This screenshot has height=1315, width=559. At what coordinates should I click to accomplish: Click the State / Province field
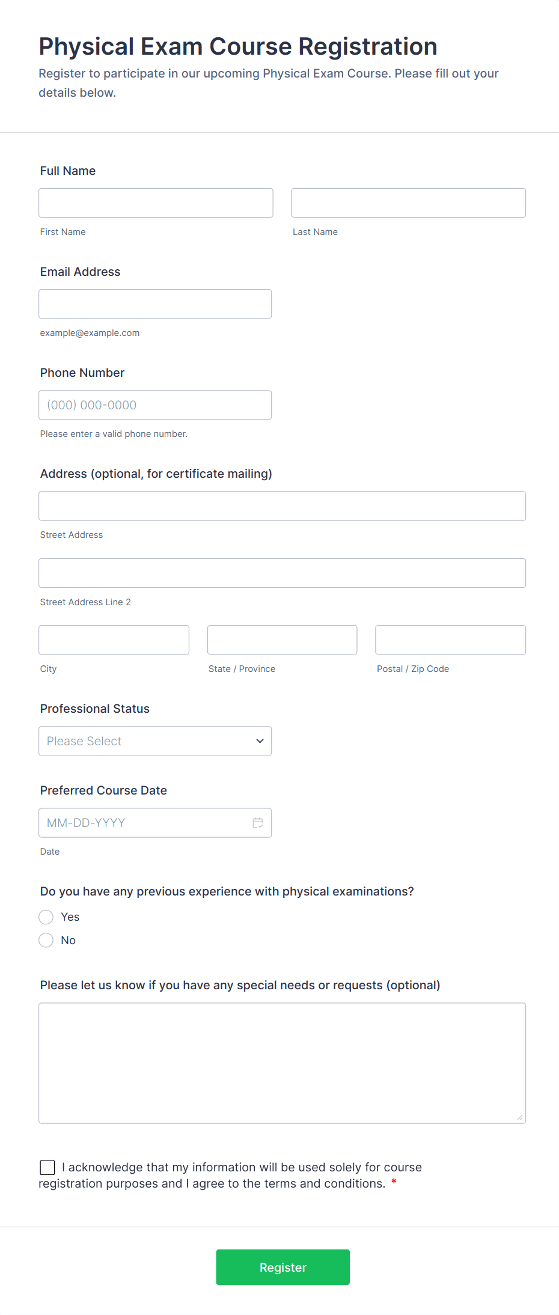coord(282,640)
